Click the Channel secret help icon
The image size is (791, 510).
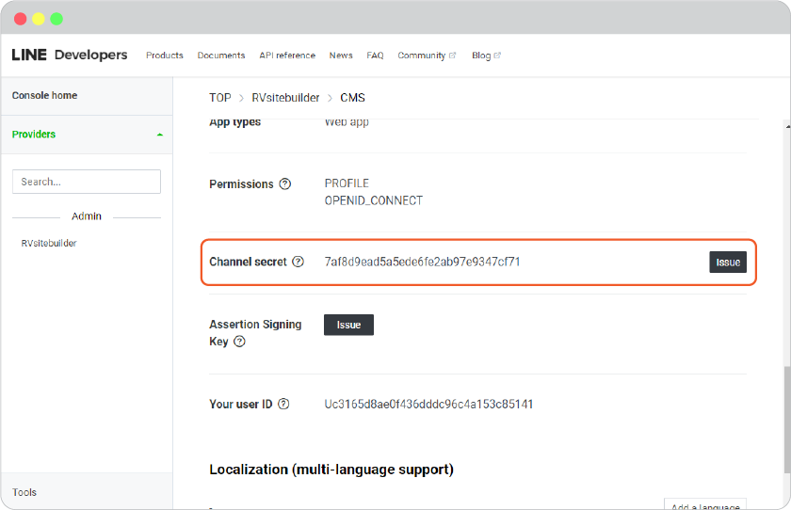(x=299, y=262)
